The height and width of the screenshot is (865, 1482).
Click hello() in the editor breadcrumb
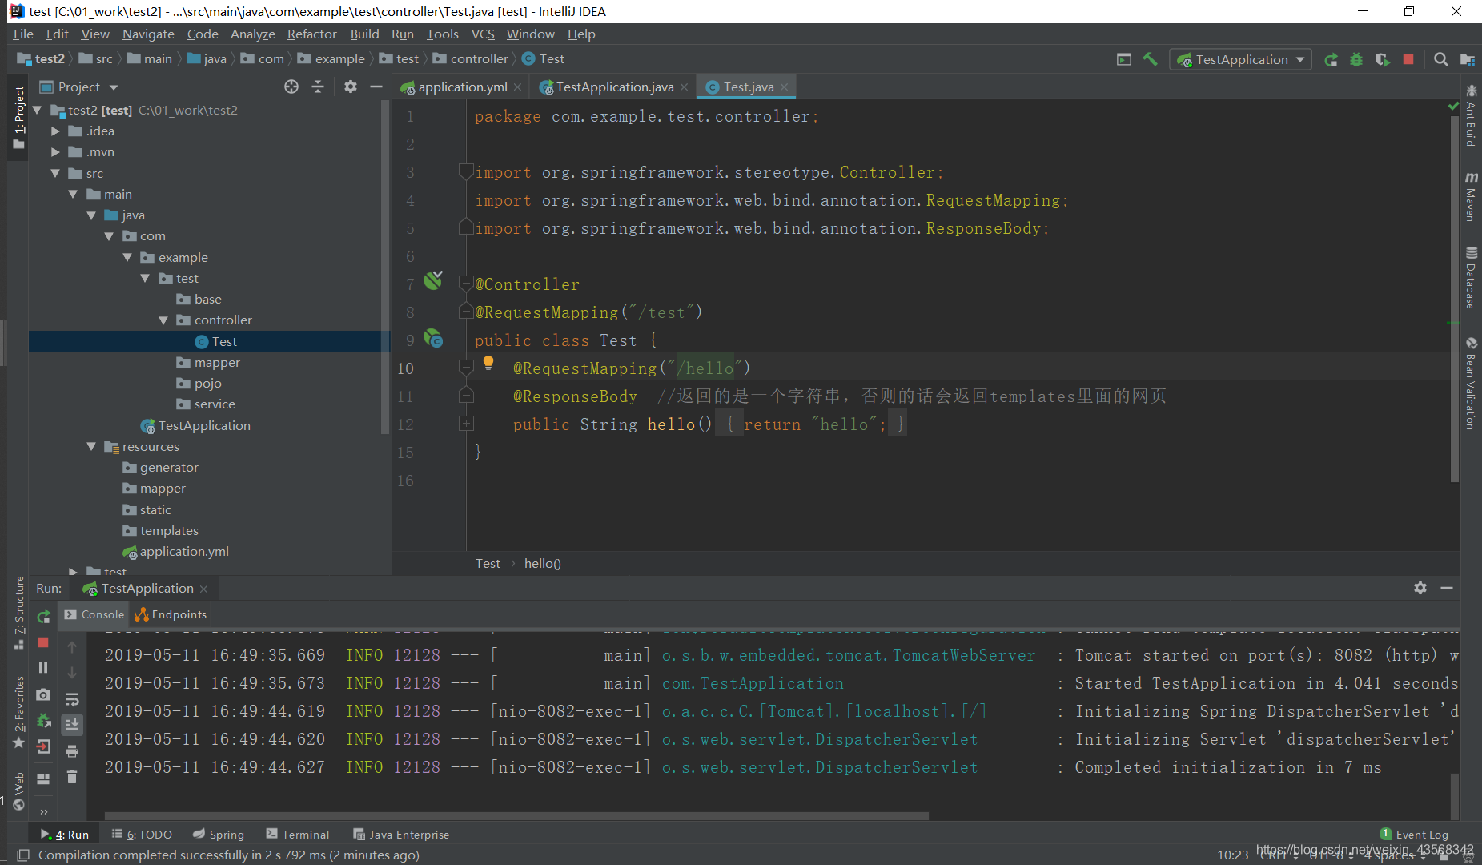[x=542, y=563]
